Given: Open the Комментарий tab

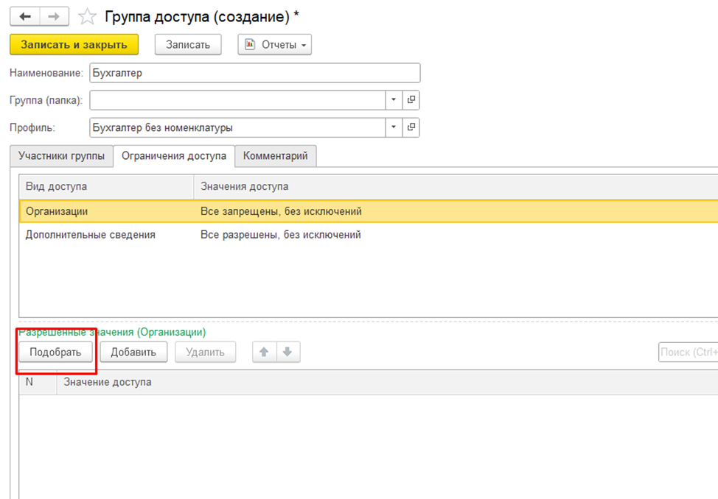Looking at the screenshot, I should pyautogui.click(x=275, y=156).
